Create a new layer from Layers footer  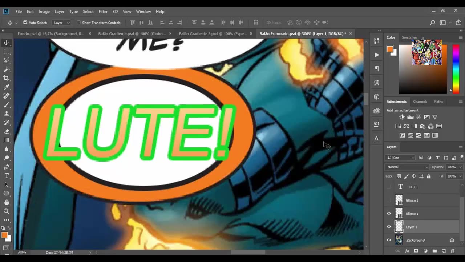click(444, 251)
